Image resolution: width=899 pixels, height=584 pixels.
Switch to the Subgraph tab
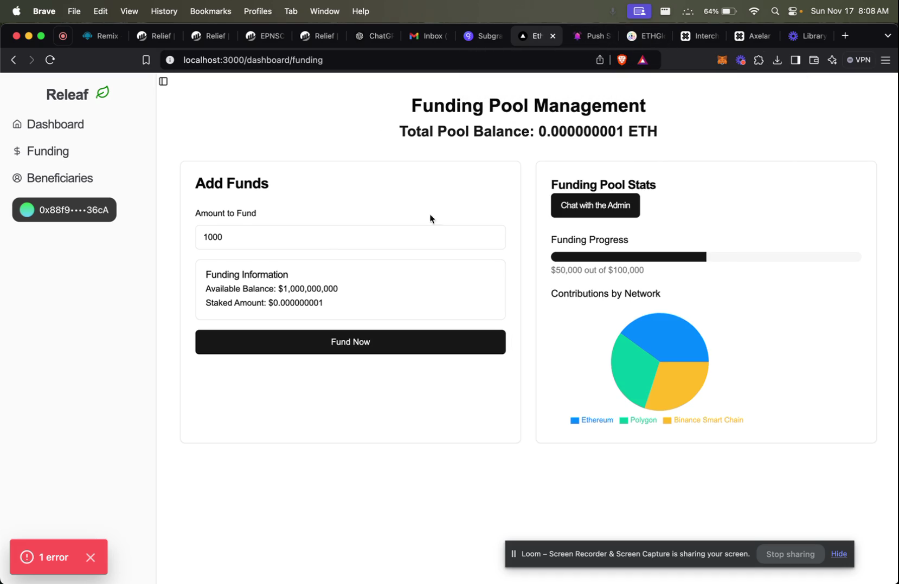point(483,36)
